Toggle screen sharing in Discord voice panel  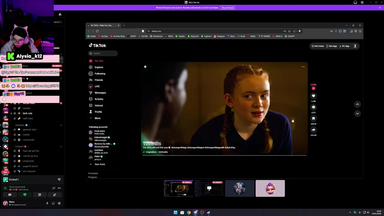[25, 195]
